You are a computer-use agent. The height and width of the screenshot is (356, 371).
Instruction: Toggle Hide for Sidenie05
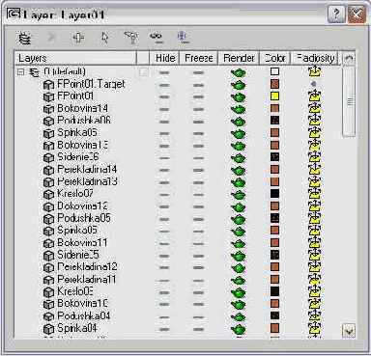(164, 256)
